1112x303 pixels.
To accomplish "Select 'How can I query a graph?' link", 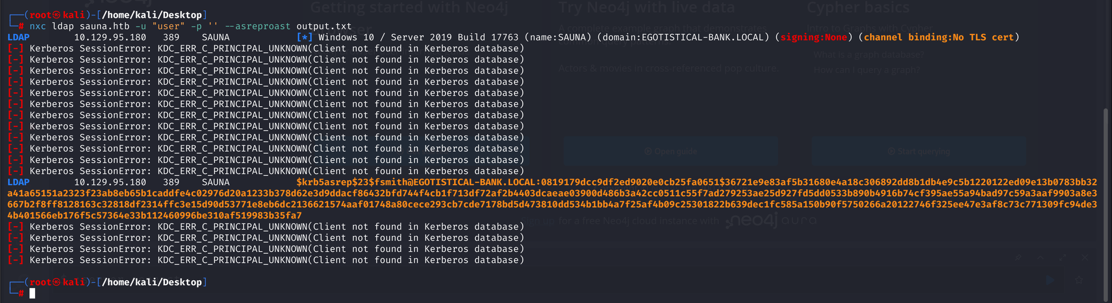I will (867, 70).
